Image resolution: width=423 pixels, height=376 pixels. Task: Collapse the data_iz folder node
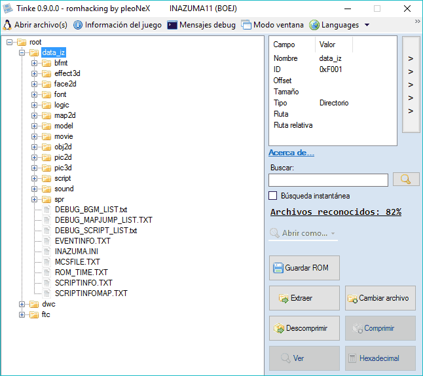[x=22, y=52]
